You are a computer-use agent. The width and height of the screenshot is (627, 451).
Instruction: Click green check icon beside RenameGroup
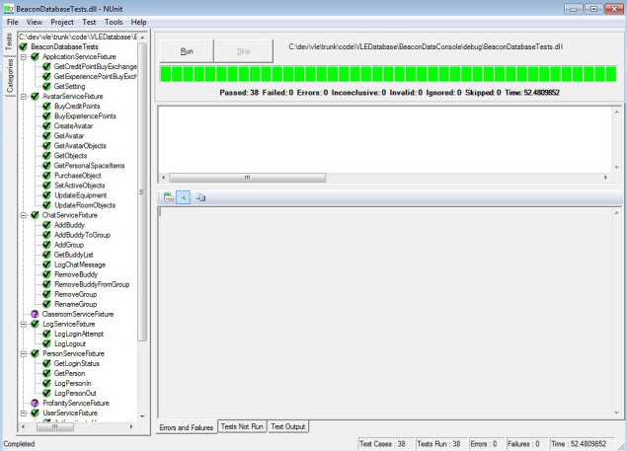click(46, 304)
